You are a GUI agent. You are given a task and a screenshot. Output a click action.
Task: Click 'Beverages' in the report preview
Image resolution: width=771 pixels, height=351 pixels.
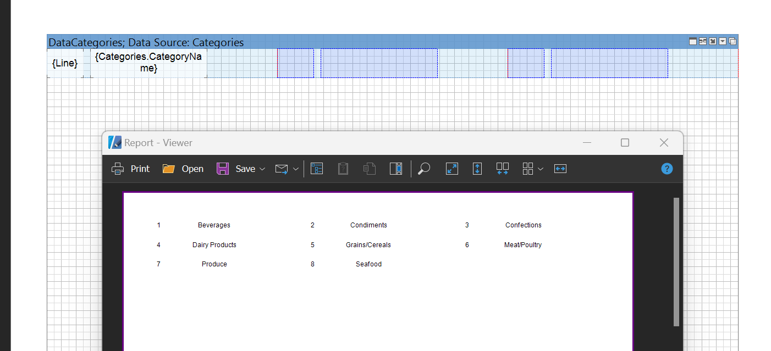pos(214,225)
